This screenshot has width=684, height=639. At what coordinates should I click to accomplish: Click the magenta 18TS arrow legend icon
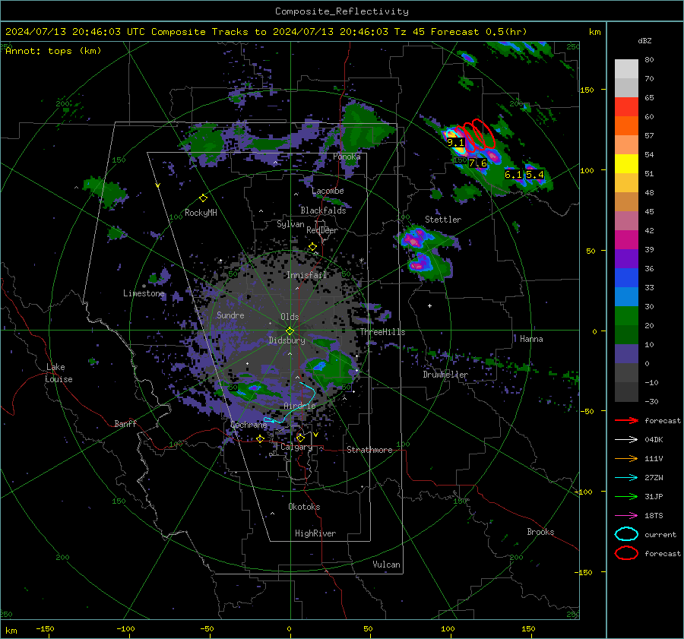[626, 516]
